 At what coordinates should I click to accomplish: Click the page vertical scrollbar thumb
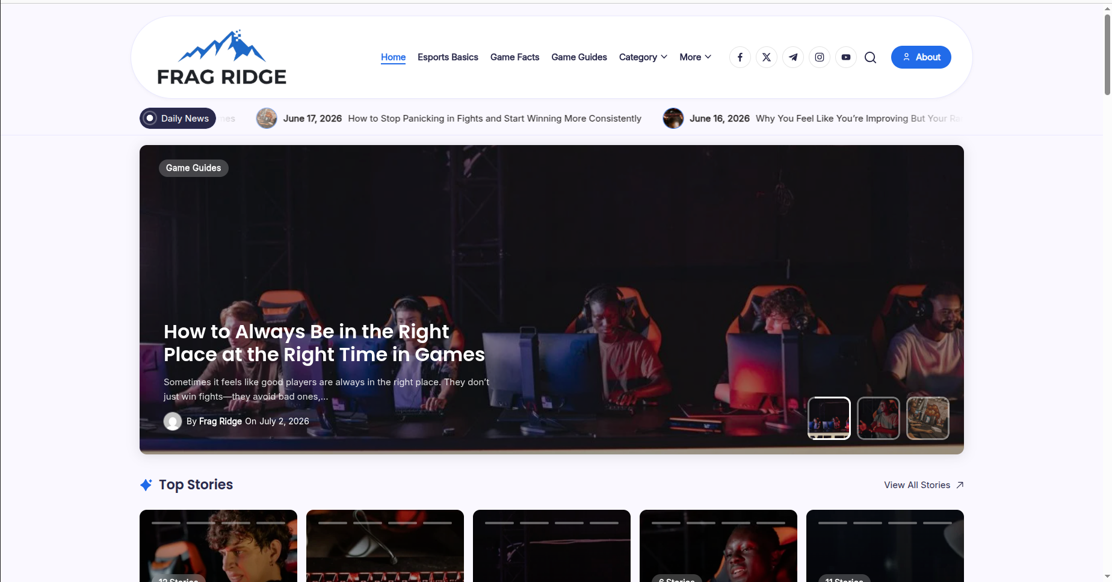click(x=1107, y=54)
